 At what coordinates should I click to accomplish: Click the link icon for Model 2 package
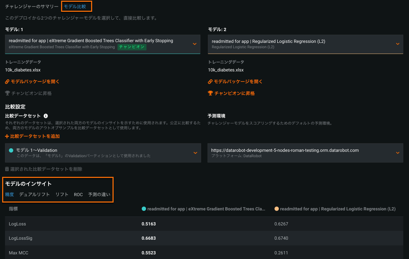210,82
